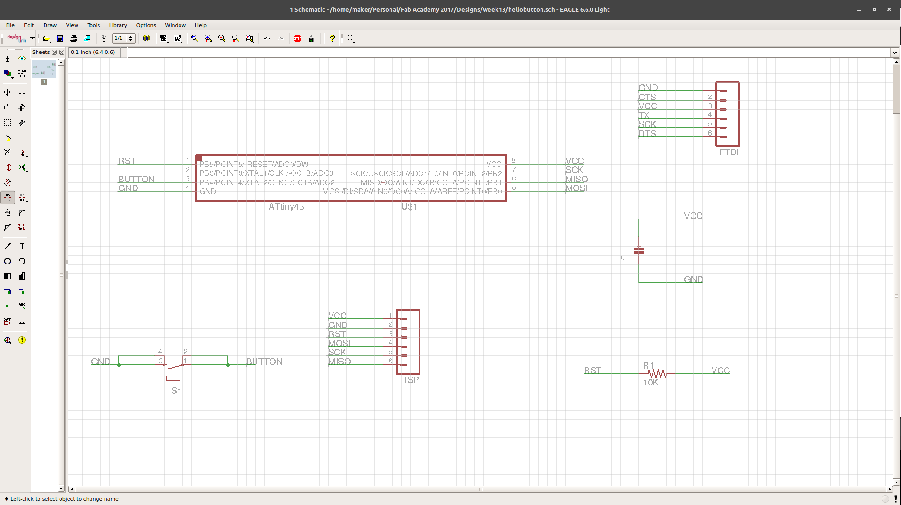The height and width of the screenshot is (505, 901).
Task: Select the Group selection tool
Action: (x=8, y=122)
